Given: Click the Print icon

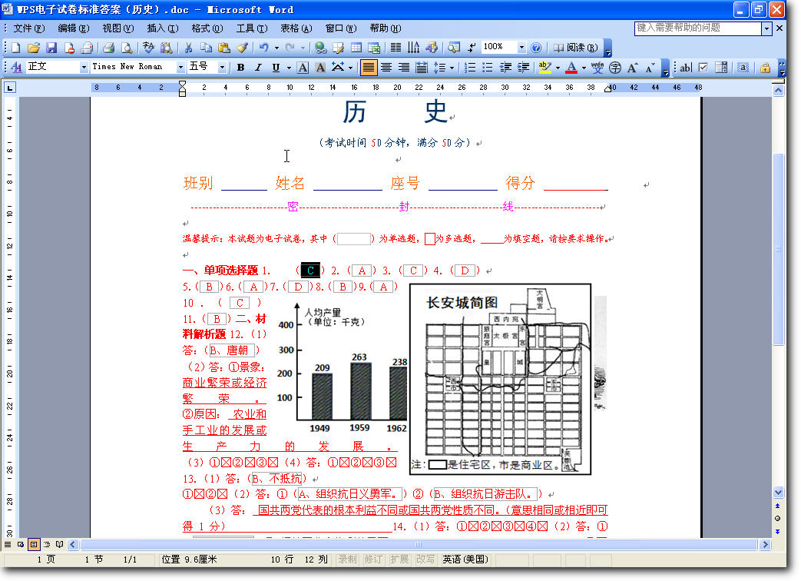Looking at the screenshot, I should tap(108, 48).
